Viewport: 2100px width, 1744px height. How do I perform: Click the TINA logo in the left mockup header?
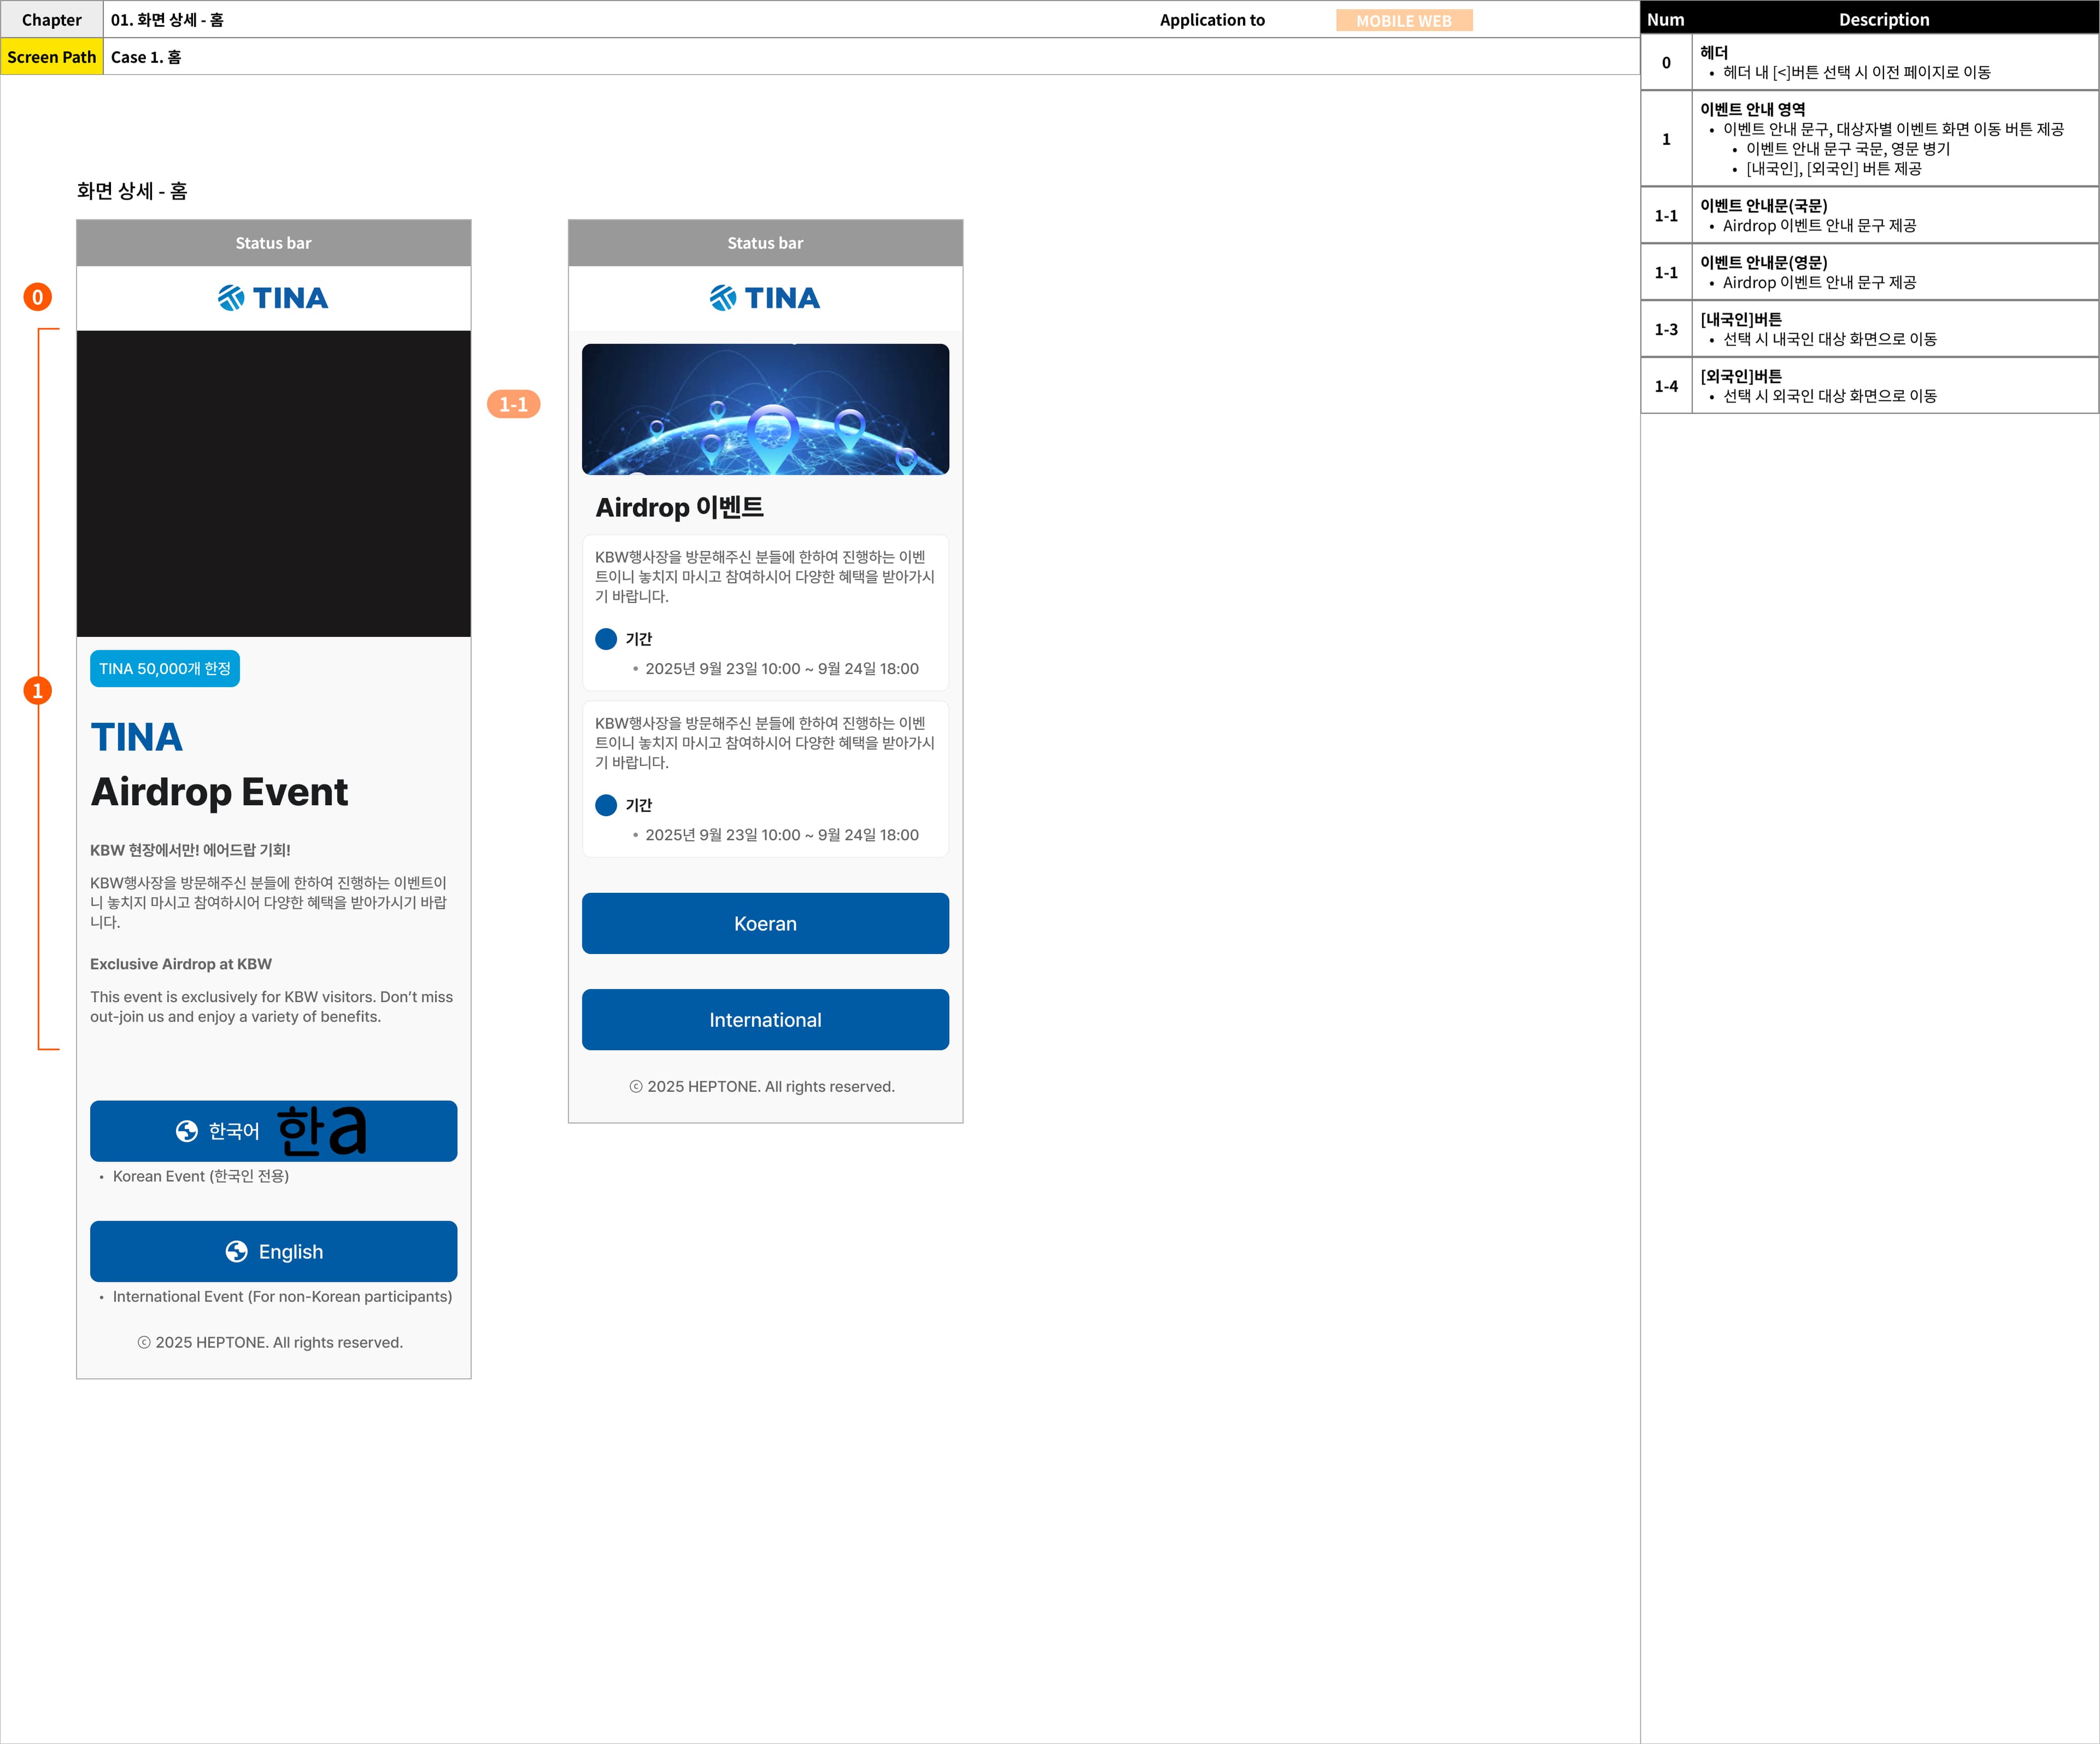tap(273, 298)
